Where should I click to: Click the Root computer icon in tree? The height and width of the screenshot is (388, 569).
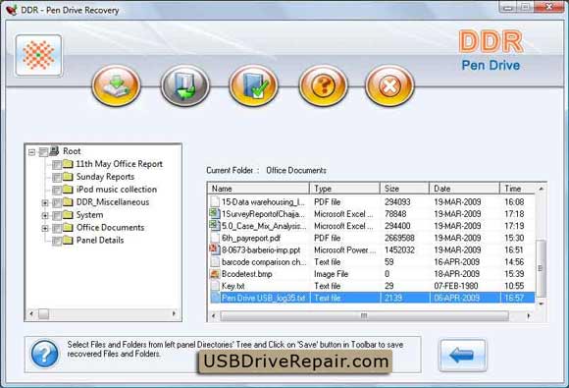click(x=54, y=150)
